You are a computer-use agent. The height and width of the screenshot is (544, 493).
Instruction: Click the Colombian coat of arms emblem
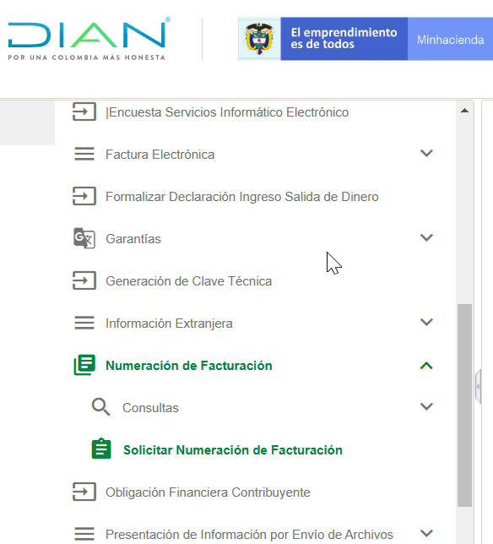tap(259, 39)
